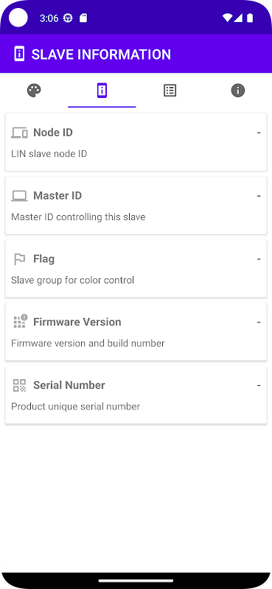Tap the Firmware Version grid icon
Viewport: 272px width, 589px height.
(x=20, y=322)
